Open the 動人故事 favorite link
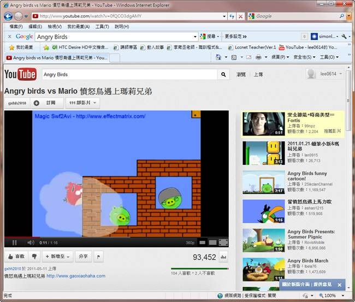355x302 pixels. point(152,48)
